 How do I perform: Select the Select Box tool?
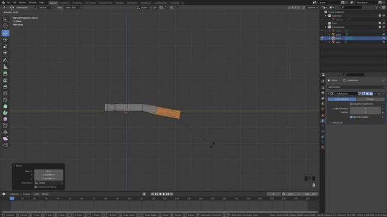point(5,19)
